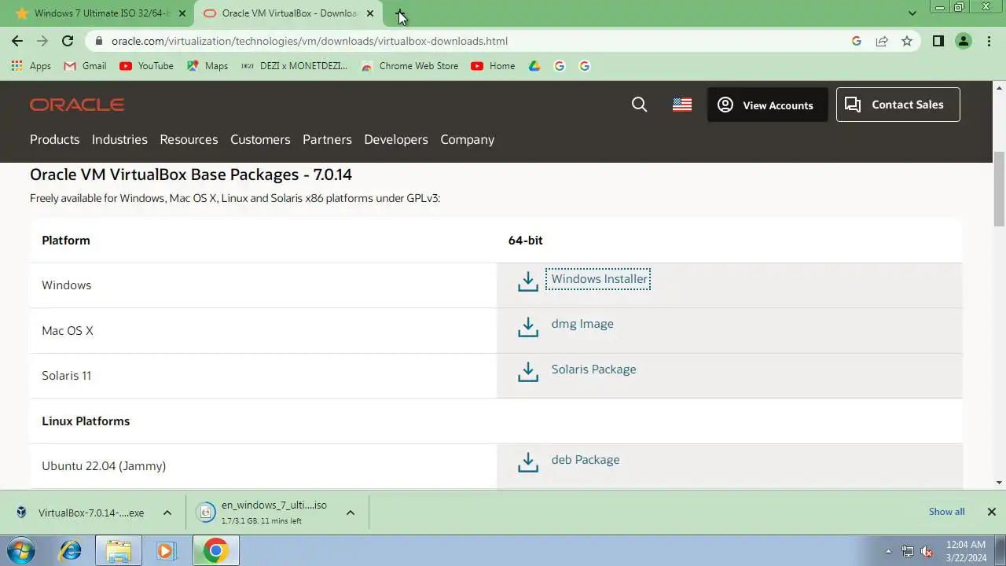Screen dimensions: 1006x566
Task: Open Gmail bookmark
Action: [x=85, y=66]
